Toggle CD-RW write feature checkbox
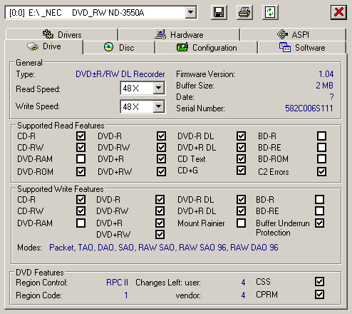Viewport: 352px width, 314px height. (x=81, y=211)
